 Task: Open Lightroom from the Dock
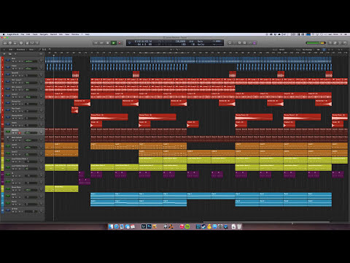(144, 226)
